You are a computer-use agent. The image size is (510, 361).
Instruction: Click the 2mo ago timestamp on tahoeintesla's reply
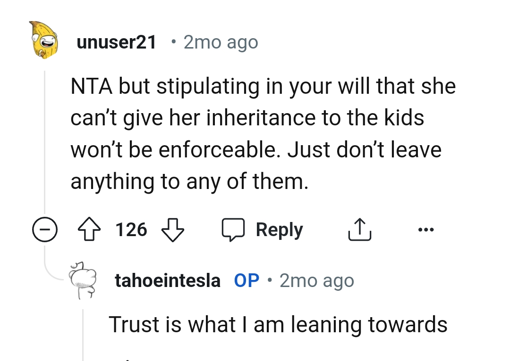point(316,280)
